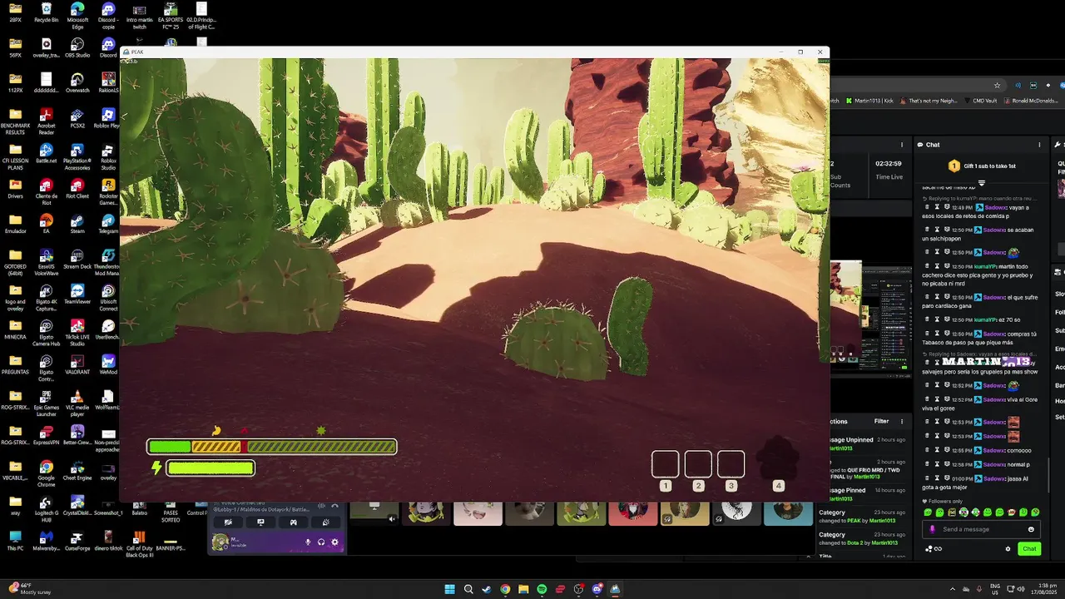Open Stream Deck desktop shortcut
Viewport: 1065px width, 599px height.
tap(77, 259)
